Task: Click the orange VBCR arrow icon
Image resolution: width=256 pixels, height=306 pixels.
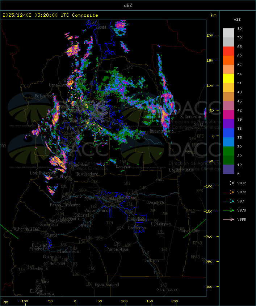Action: (228, 192)
